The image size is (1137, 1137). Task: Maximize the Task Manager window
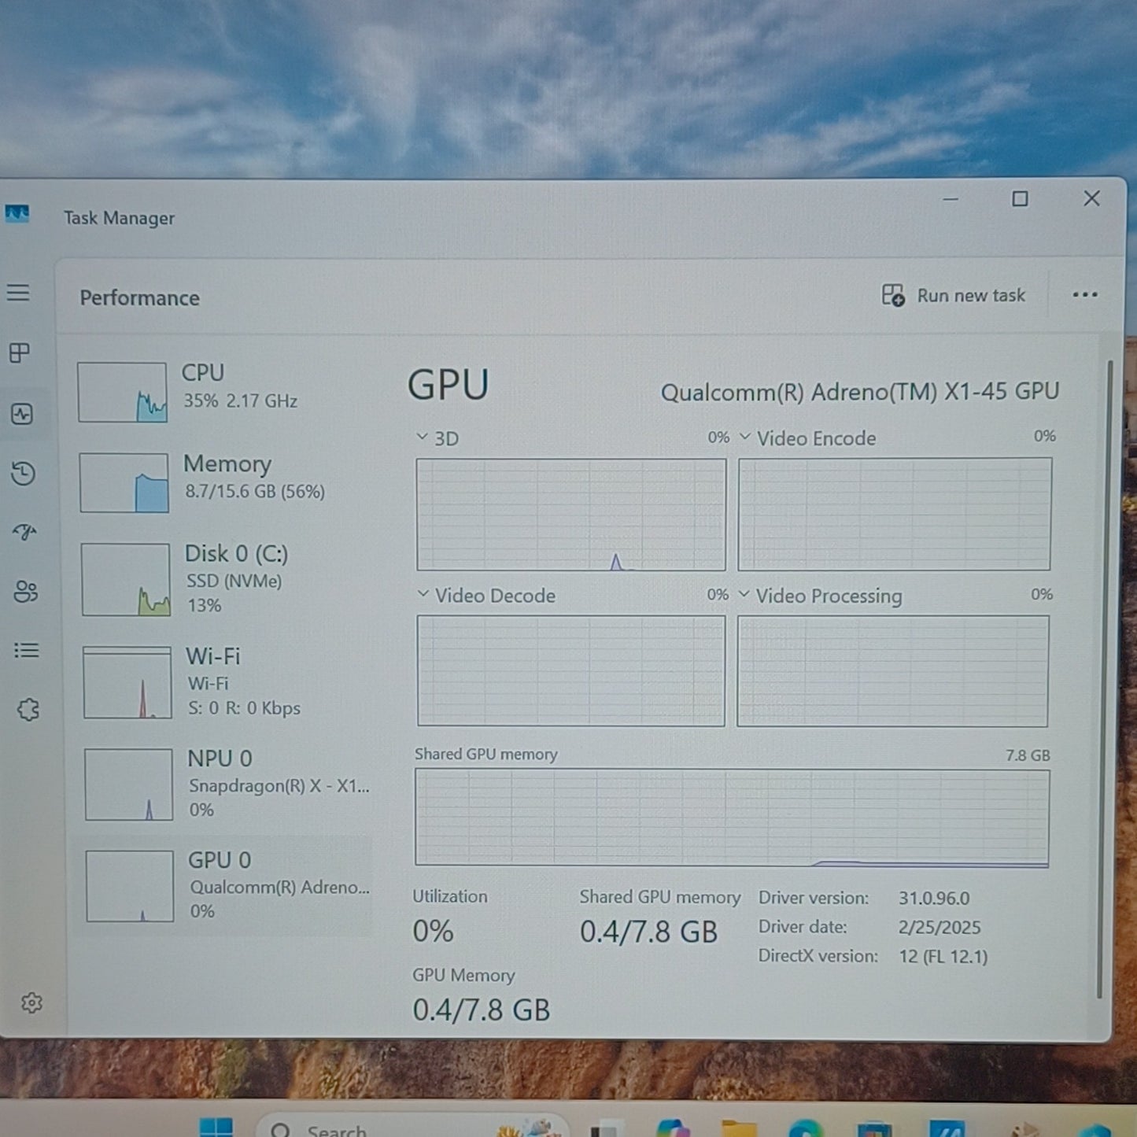tap(1020, 199)
